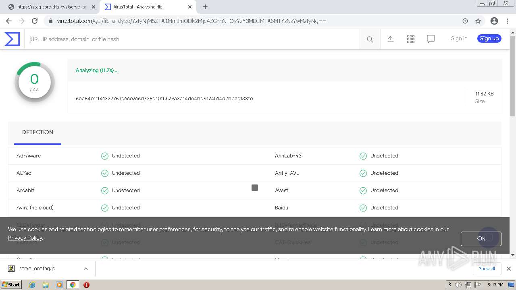The height and width of the screenshot is (290, 516).
Task: Switch to VirusTotal - Analysing file tab
Action: click(148, 7)
